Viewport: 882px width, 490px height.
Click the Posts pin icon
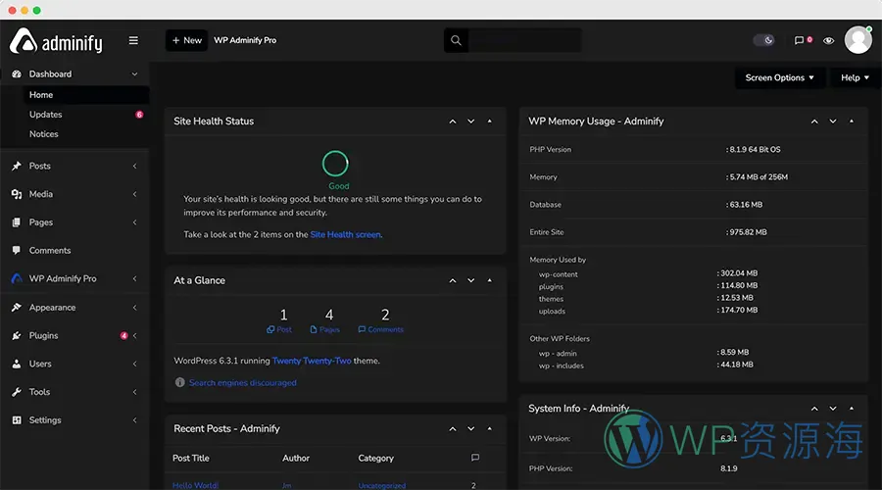pyautogui.click(x=17, y=166)
